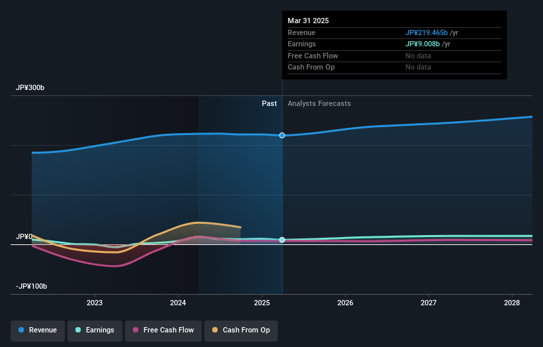Viewport: 543px width, 347px height.
Task: Click the 2023 x-axis label
Action: (95, 303)
